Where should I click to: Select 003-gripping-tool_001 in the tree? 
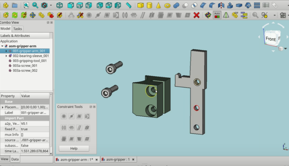point(29,61)
